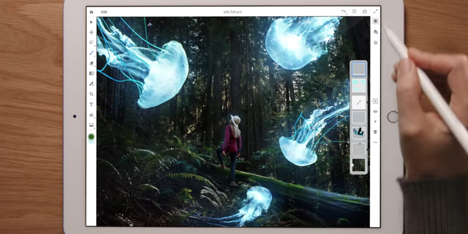Viewport: 468px width, 234px height.
Task: Select the Gradient fill tool
Action: 91,73
